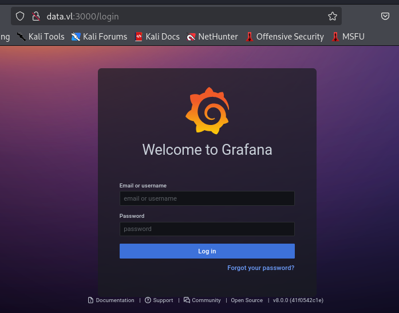Click the Password label
The width and height of the screenshot is (399, 313).
click(132, 216)
